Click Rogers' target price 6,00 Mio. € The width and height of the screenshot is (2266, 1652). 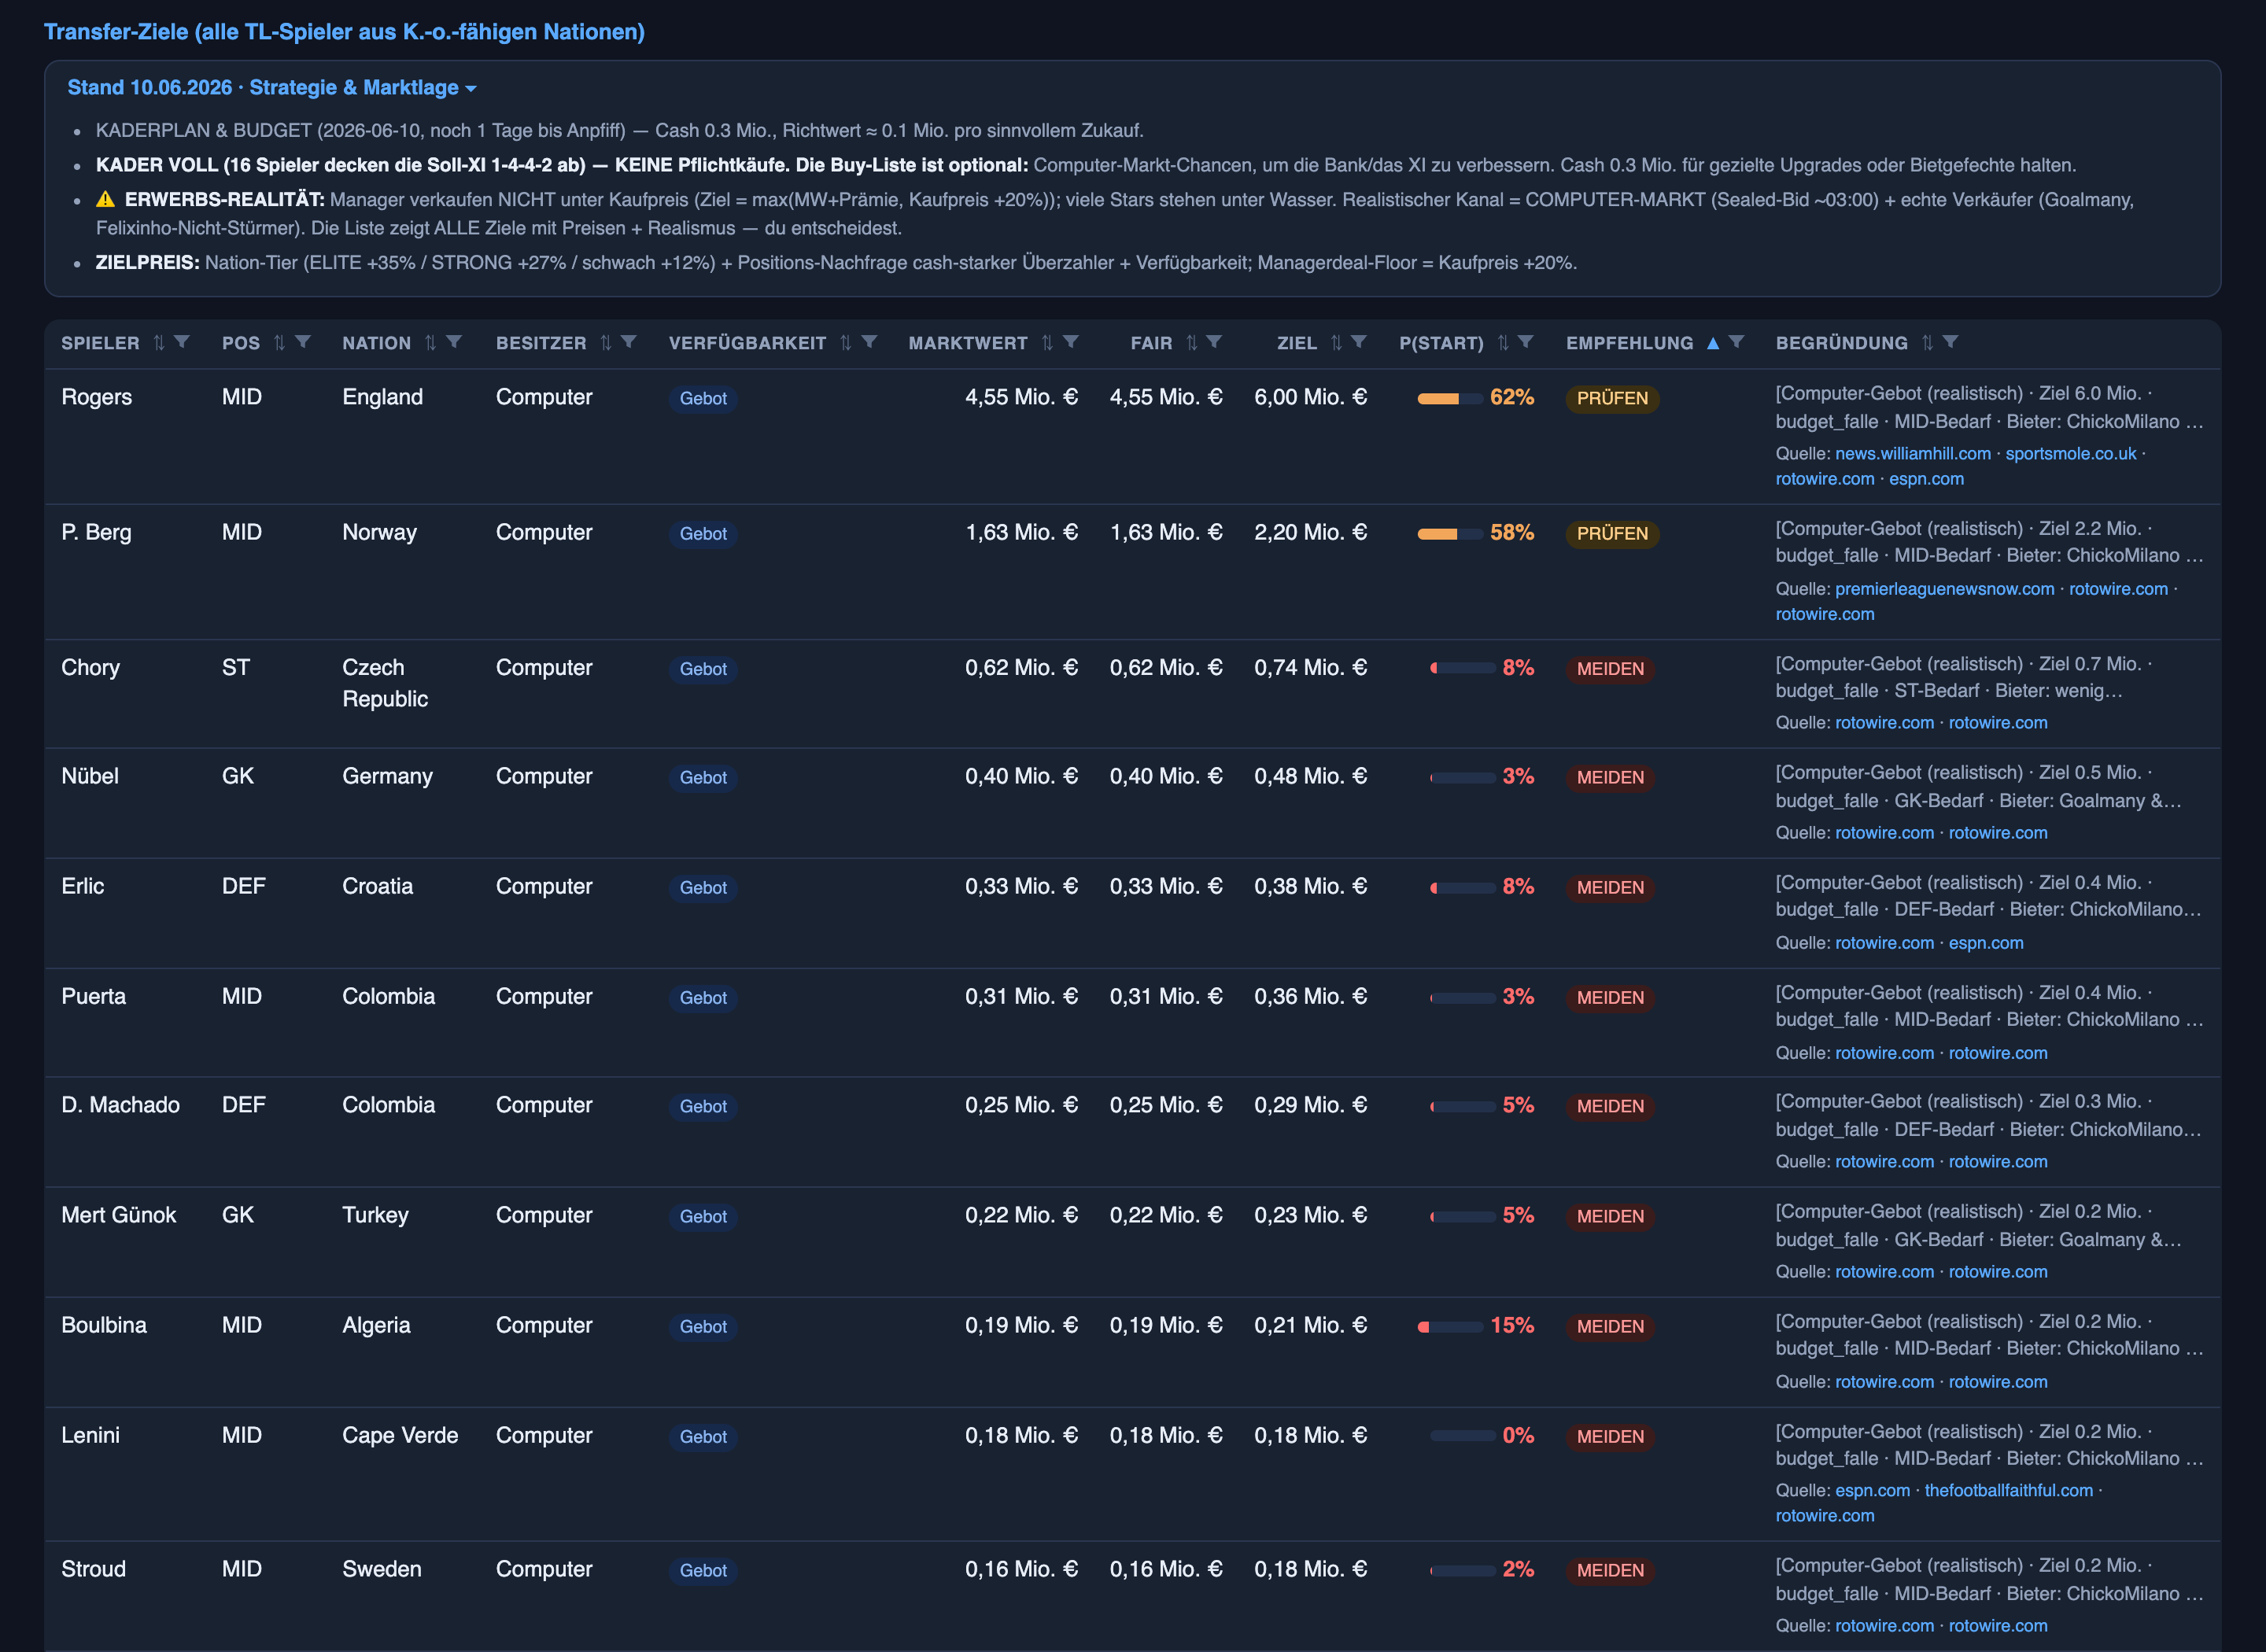1310,397
